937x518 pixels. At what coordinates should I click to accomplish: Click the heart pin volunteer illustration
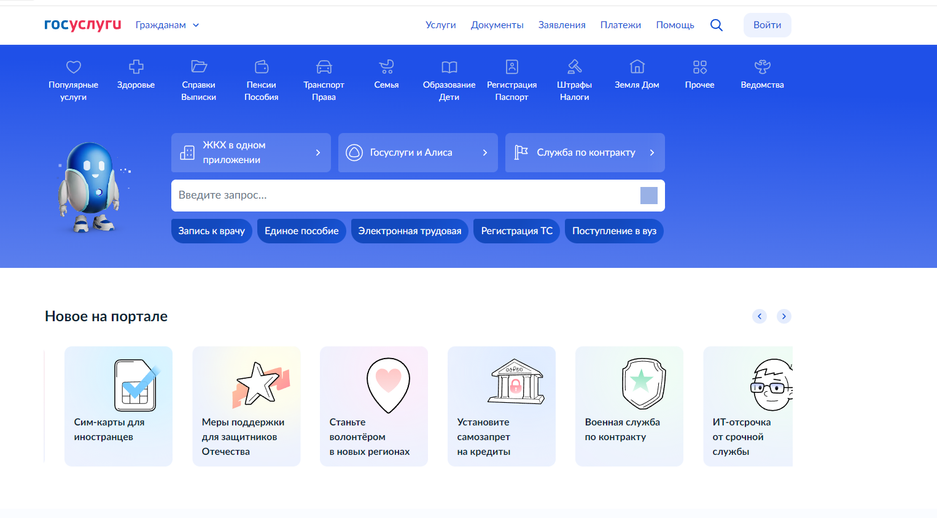coord(388,385)
